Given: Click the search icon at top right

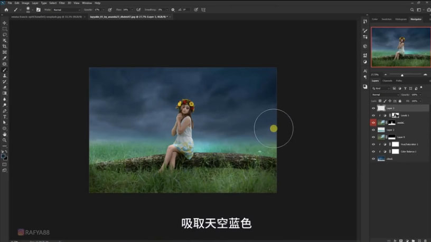Looking at the screenshot, I should coord(412,9).
